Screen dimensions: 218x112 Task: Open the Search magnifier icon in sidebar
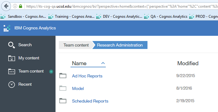[x=12, y=45]
